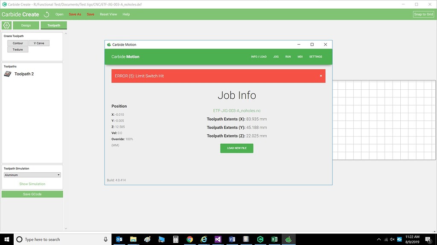This screenshot has width=437, height=245.
Task: Open the JOG menu in Carbide Motion
Action: pyautogui.click(x=276, y=57)
